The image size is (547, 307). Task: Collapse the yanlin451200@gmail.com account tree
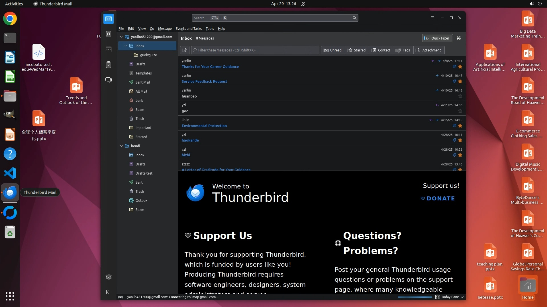coord(121,37)
